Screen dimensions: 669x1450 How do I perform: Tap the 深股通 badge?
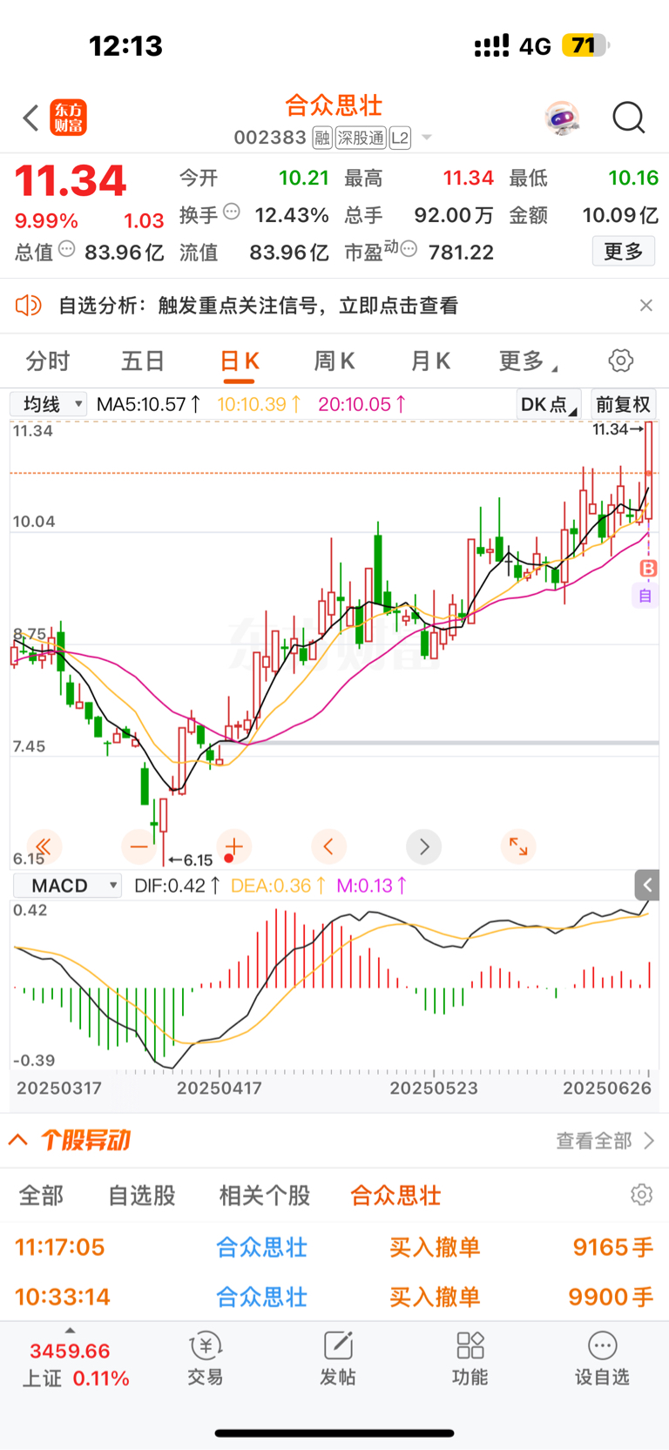click(x=361, y=138)
